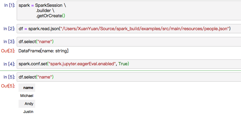
Task: Click the In [2]: prompt label
Action: click(9, 29)
